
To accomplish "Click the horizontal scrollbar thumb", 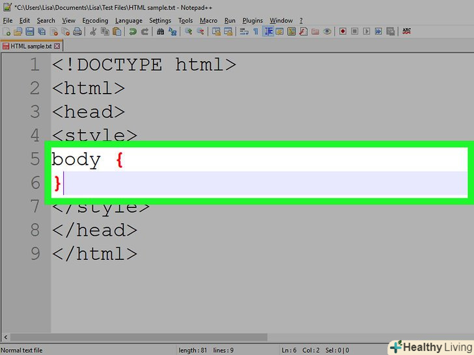I will point(139,337).
